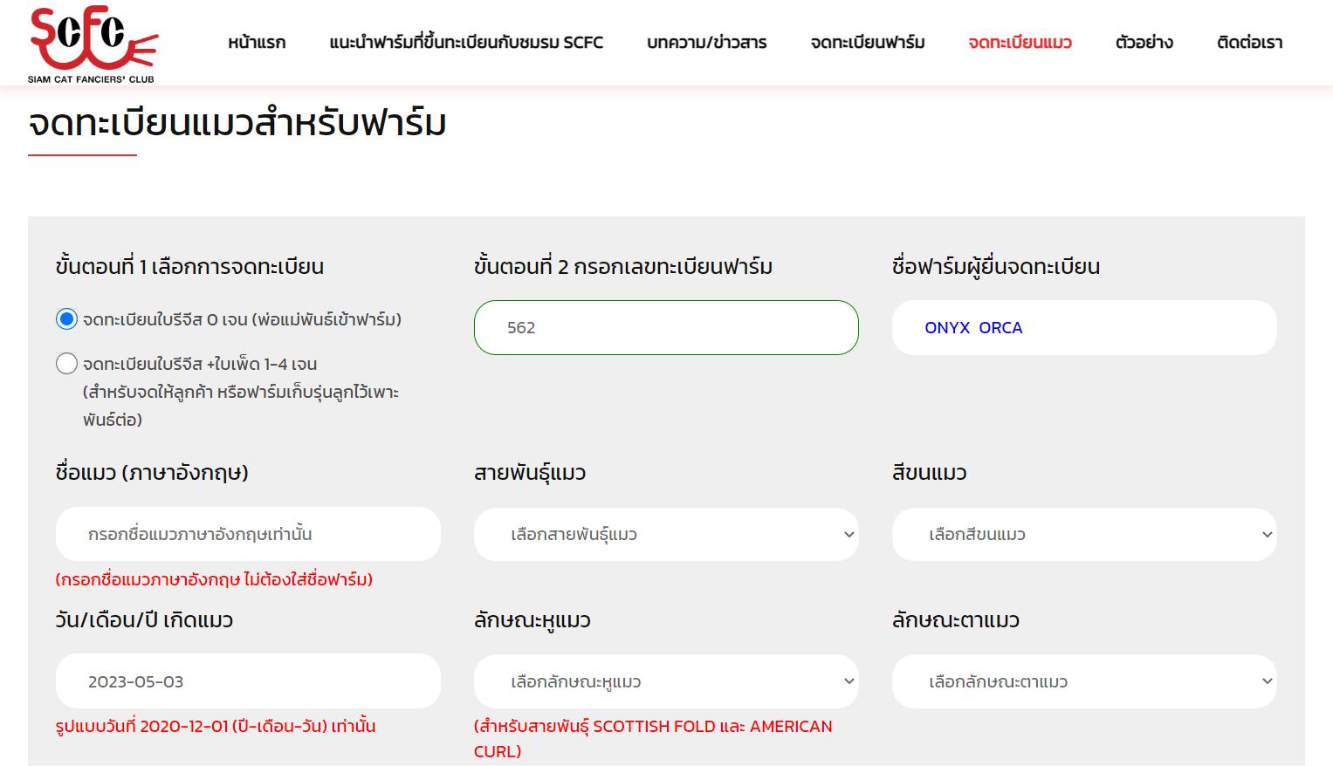
Task: Focus the cat name English input field
Action: (248, 534)
